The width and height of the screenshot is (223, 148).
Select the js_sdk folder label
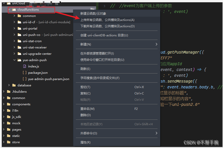17,117
